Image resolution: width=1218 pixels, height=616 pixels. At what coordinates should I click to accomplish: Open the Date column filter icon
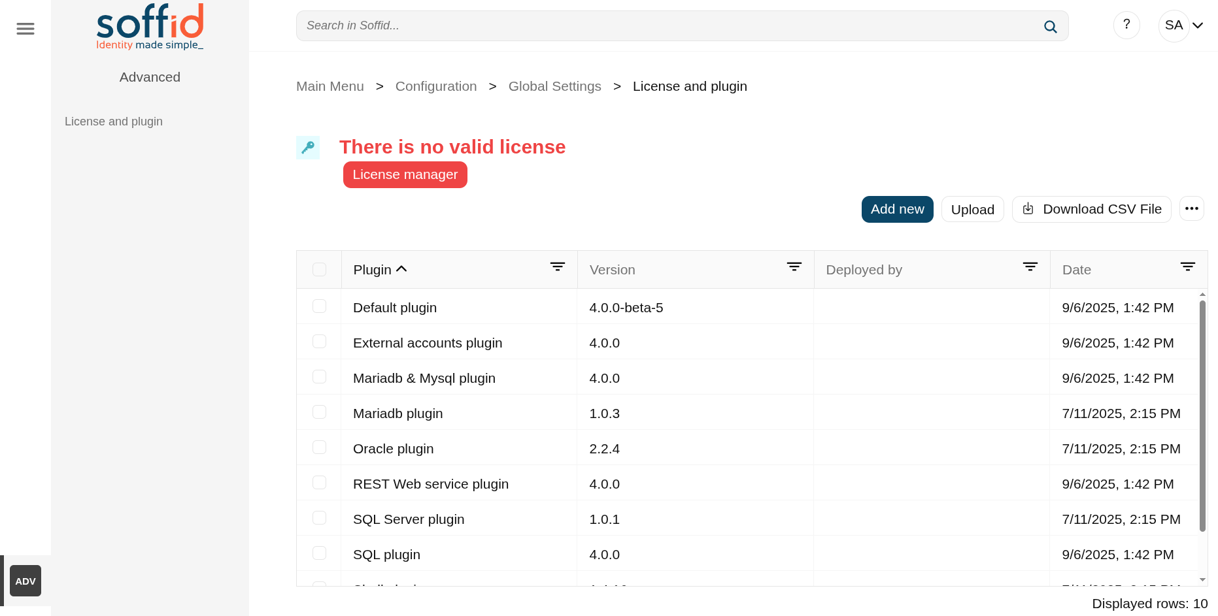1187,267
